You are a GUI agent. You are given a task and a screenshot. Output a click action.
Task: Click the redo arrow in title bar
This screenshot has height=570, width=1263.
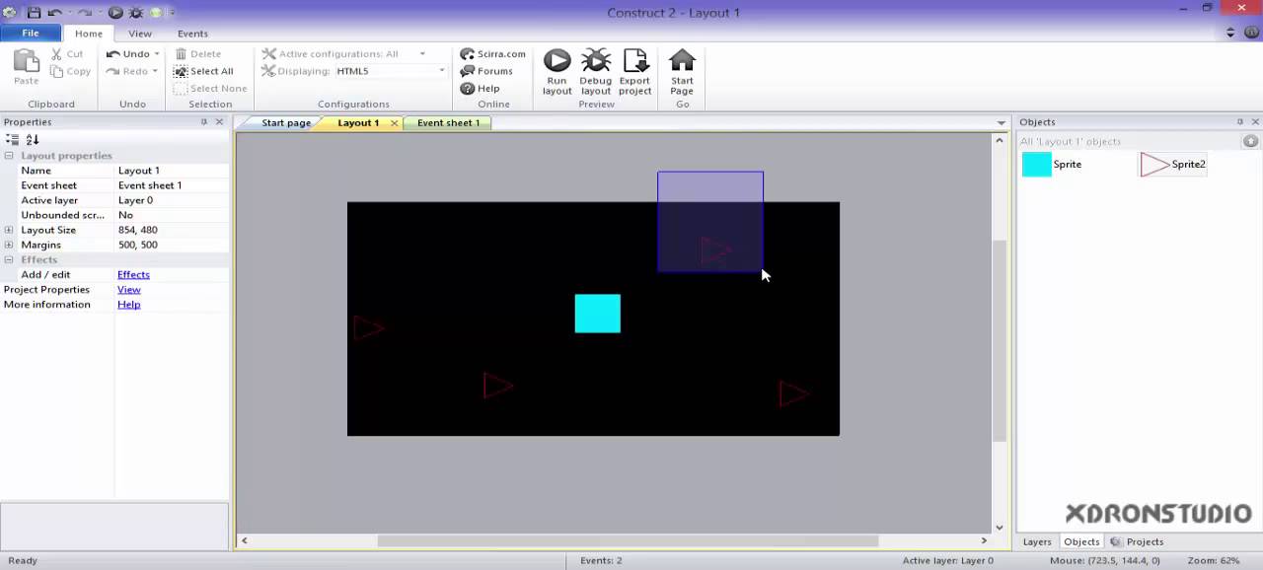85,13
